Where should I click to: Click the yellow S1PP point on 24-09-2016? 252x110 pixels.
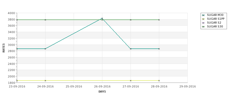tap(45, 81)
